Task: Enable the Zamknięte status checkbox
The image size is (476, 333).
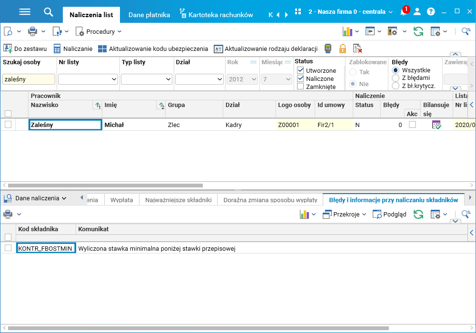Action: coord(300,87)
